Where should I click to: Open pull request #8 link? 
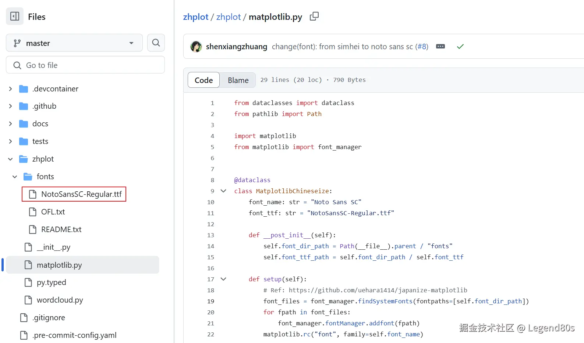coord(422,47)
